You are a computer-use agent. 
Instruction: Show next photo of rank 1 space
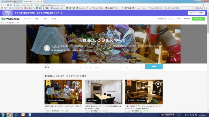(x=79, y=92)
